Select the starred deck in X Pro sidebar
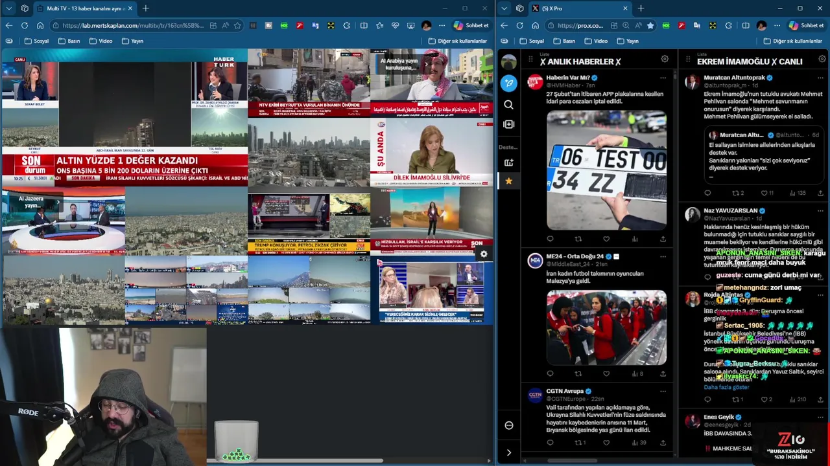 [509, 181]
